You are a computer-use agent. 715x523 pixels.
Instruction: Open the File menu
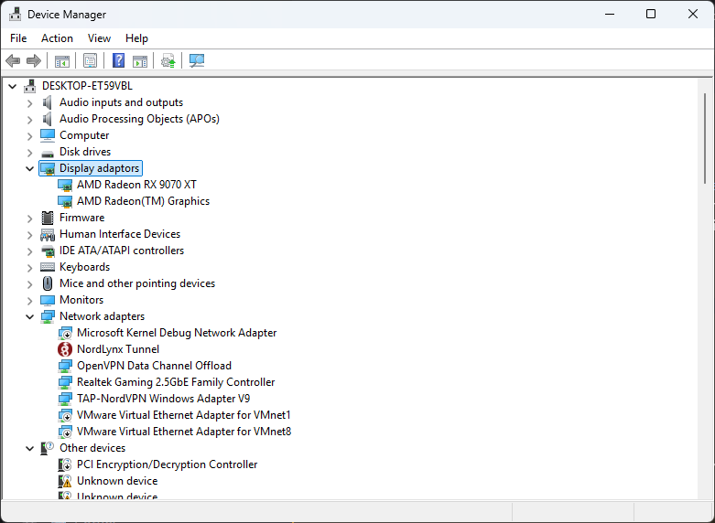point(18,38)
